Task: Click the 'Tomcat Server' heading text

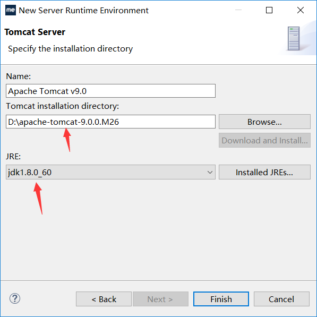Action: (35, 32)
